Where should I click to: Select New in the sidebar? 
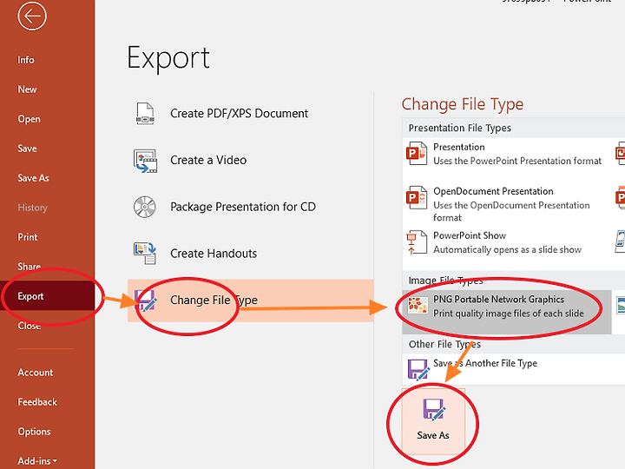27,89
